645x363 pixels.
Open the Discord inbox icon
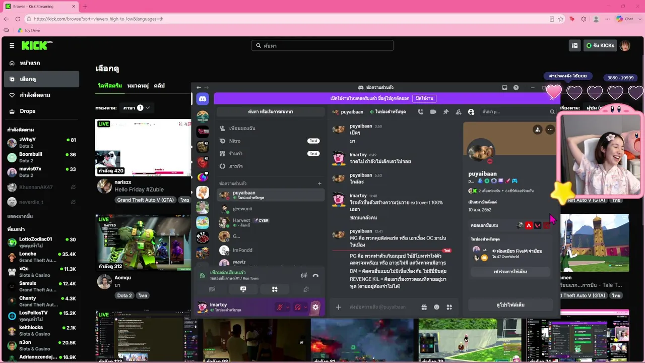click(x=504, y=87)
